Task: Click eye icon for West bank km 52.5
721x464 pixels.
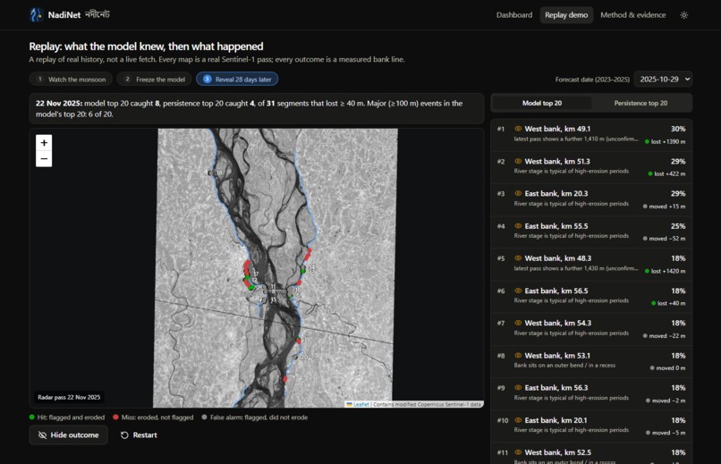Action: click(x=518, y=452)
